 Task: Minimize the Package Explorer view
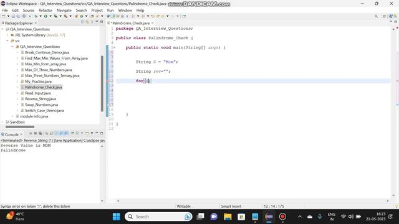pyautogui.click(x=97, y=22)
